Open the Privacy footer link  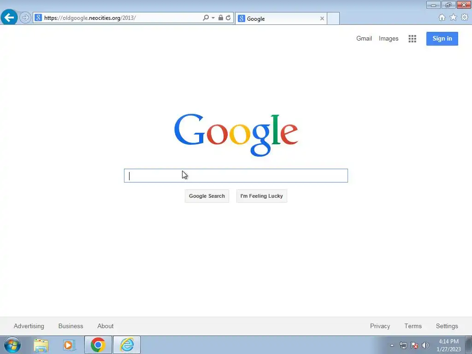[380, 326]
